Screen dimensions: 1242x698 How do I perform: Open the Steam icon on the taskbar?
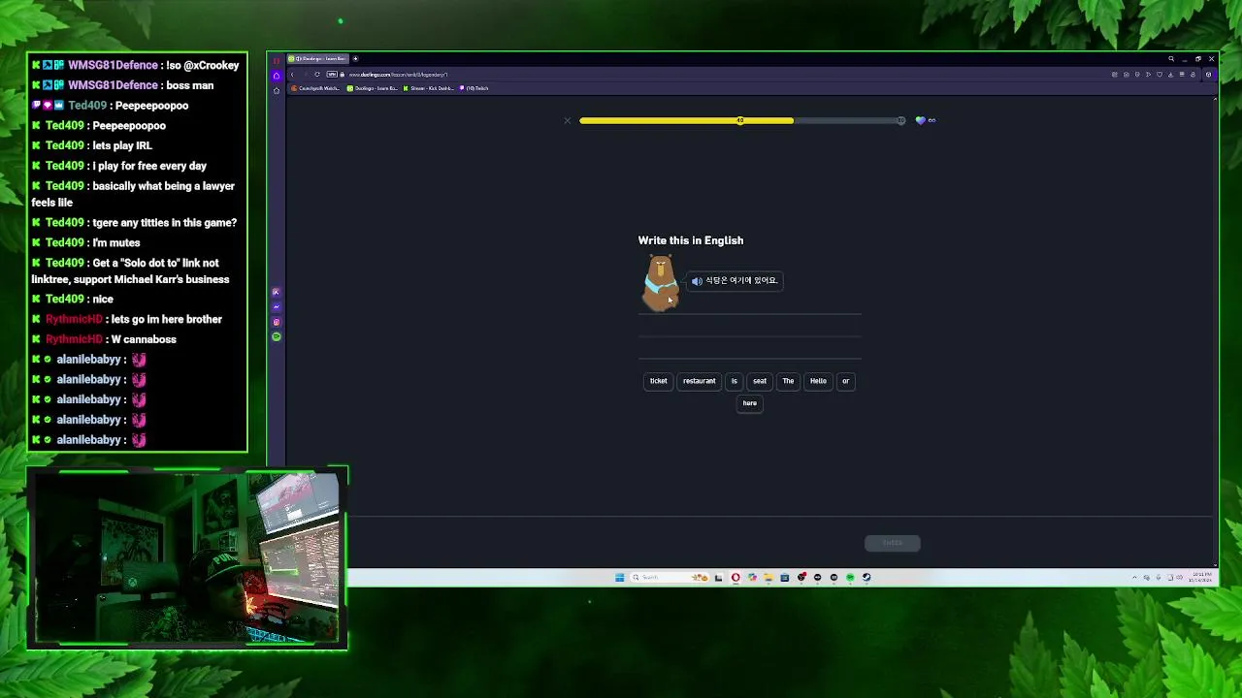tap(866, 577)
